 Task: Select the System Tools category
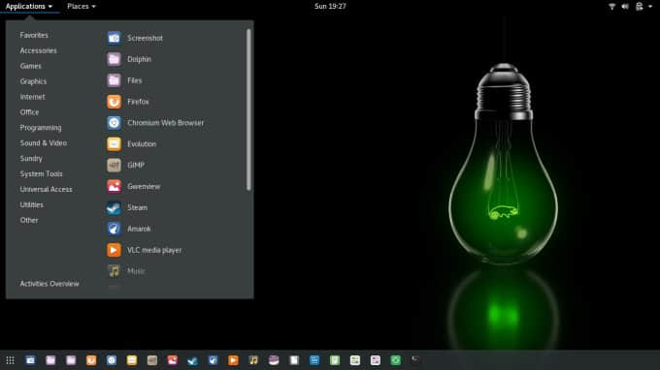tap(41, 174)
